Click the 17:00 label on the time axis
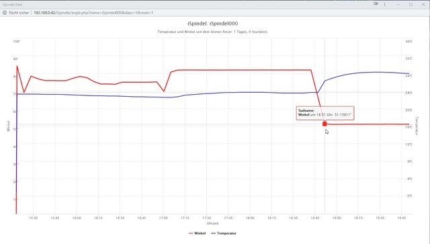The width and height of the screenshot is (430, 244). pyautogui.click(x=163, y=218)
